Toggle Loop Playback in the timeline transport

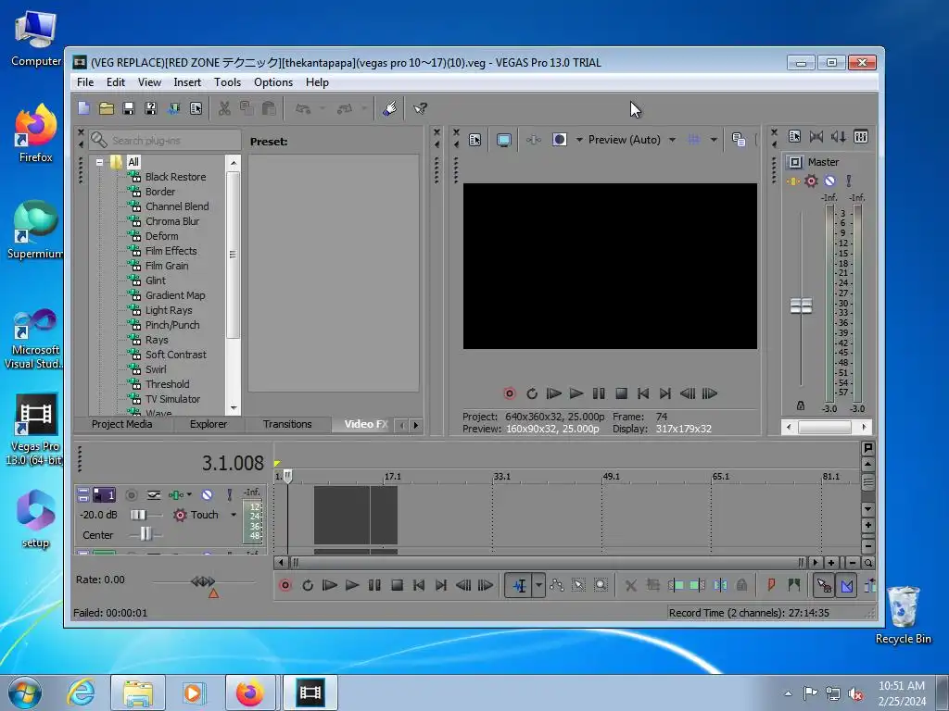click(x=308, y=585)
